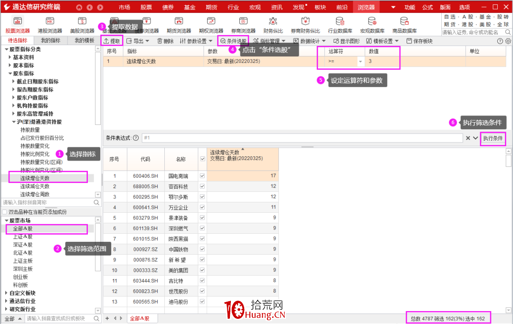Uncheck the checkbox for 万业企业
The width and height of the screenshot is (513, 324).
[202, 207]
